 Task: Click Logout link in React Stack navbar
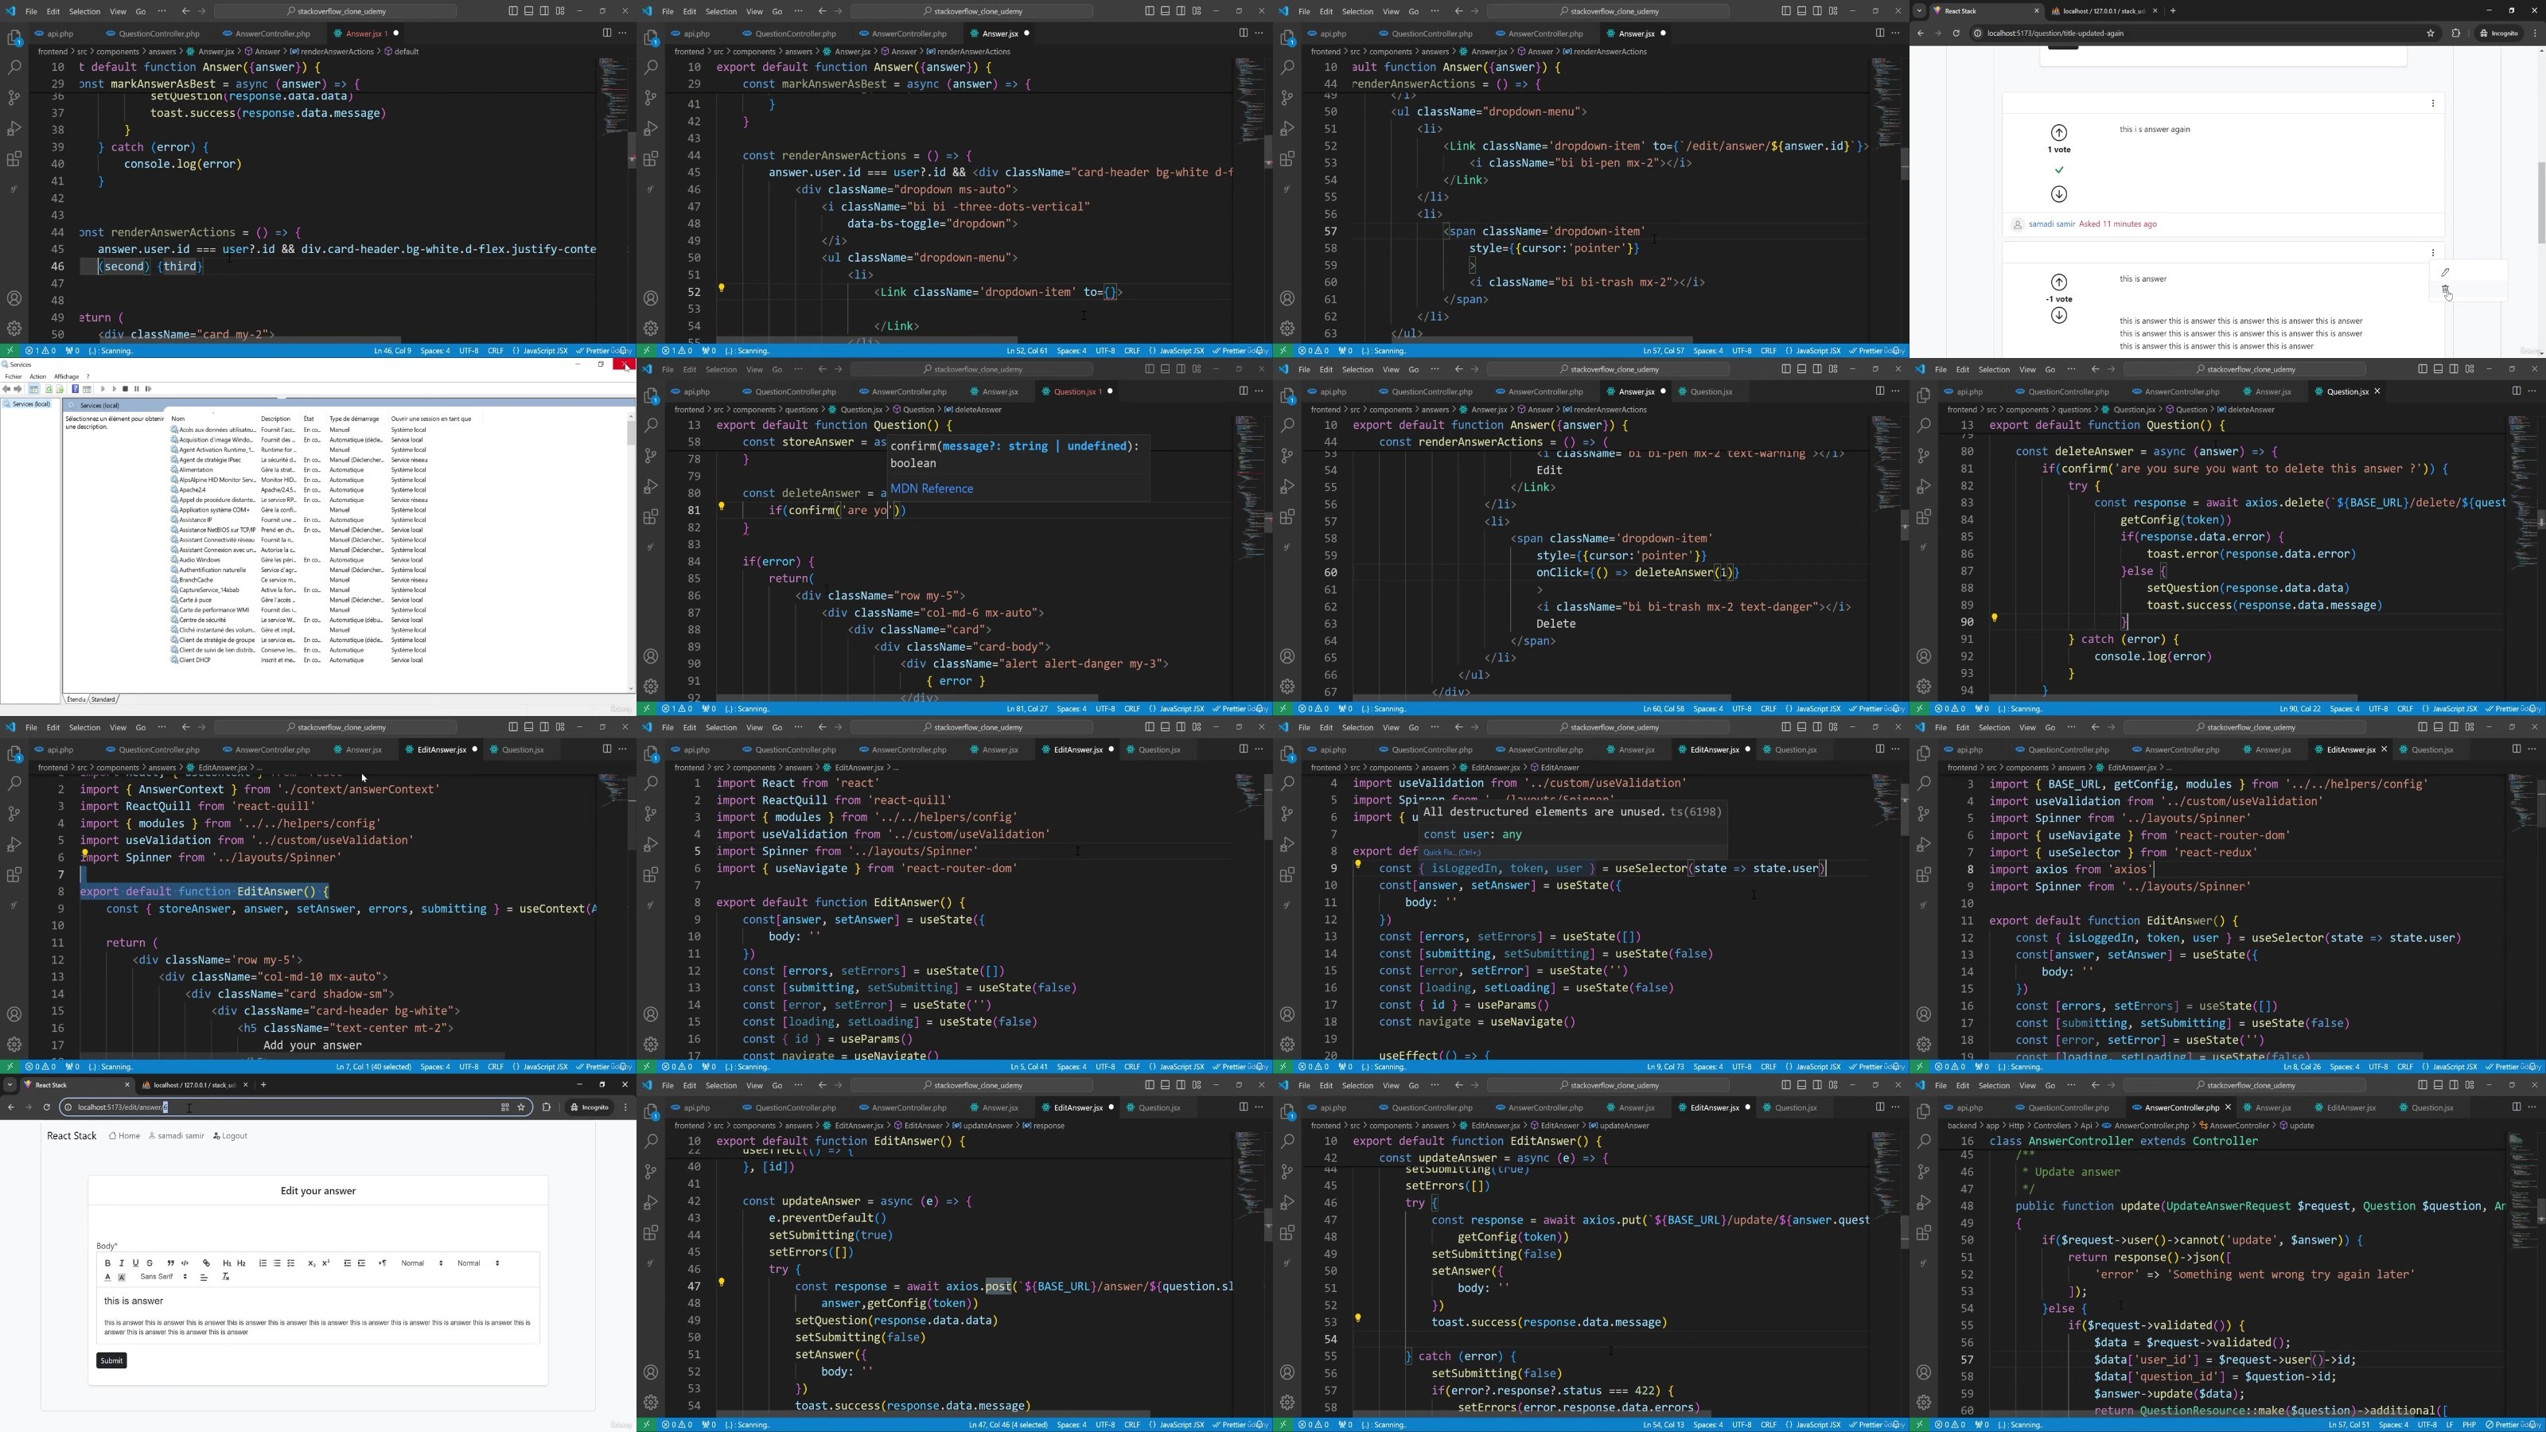click(x=230, y=1135)
